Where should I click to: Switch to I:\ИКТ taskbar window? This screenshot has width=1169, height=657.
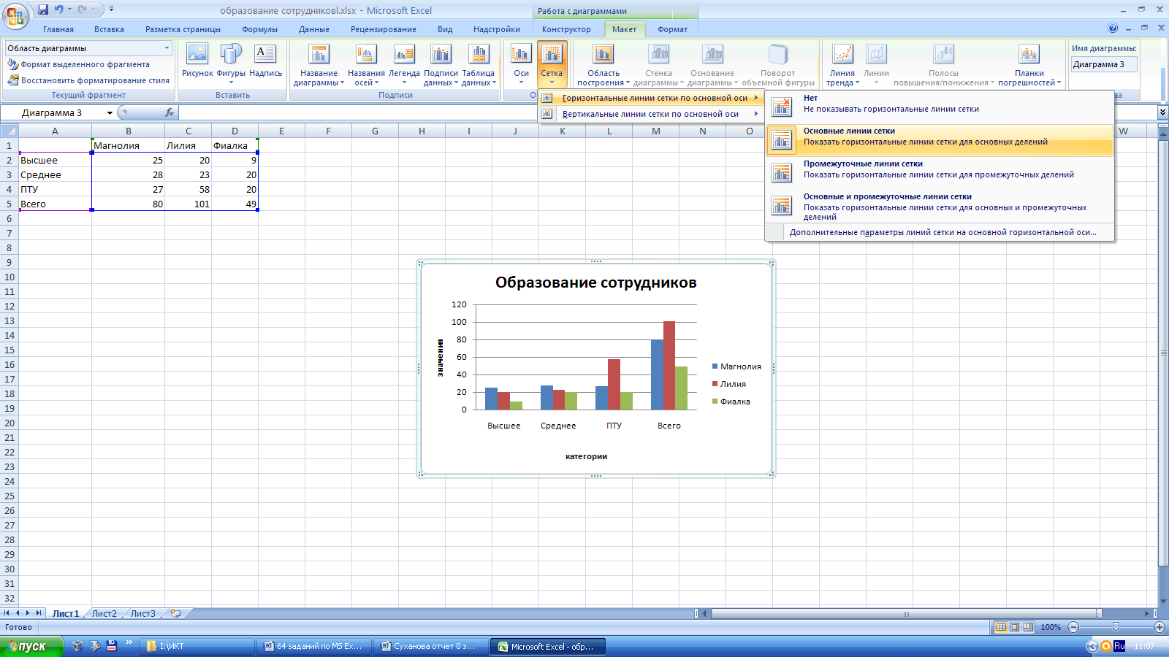tap(197, 646)
